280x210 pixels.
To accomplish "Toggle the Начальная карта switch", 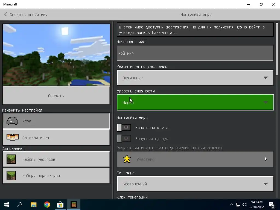I will (x=124, y=127).
